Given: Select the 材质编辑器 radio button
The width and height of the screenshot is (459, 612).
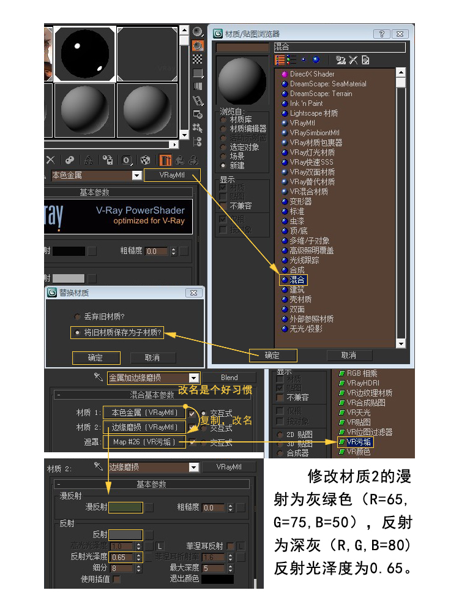Looking at the screenshot, I should pos(223,129).
